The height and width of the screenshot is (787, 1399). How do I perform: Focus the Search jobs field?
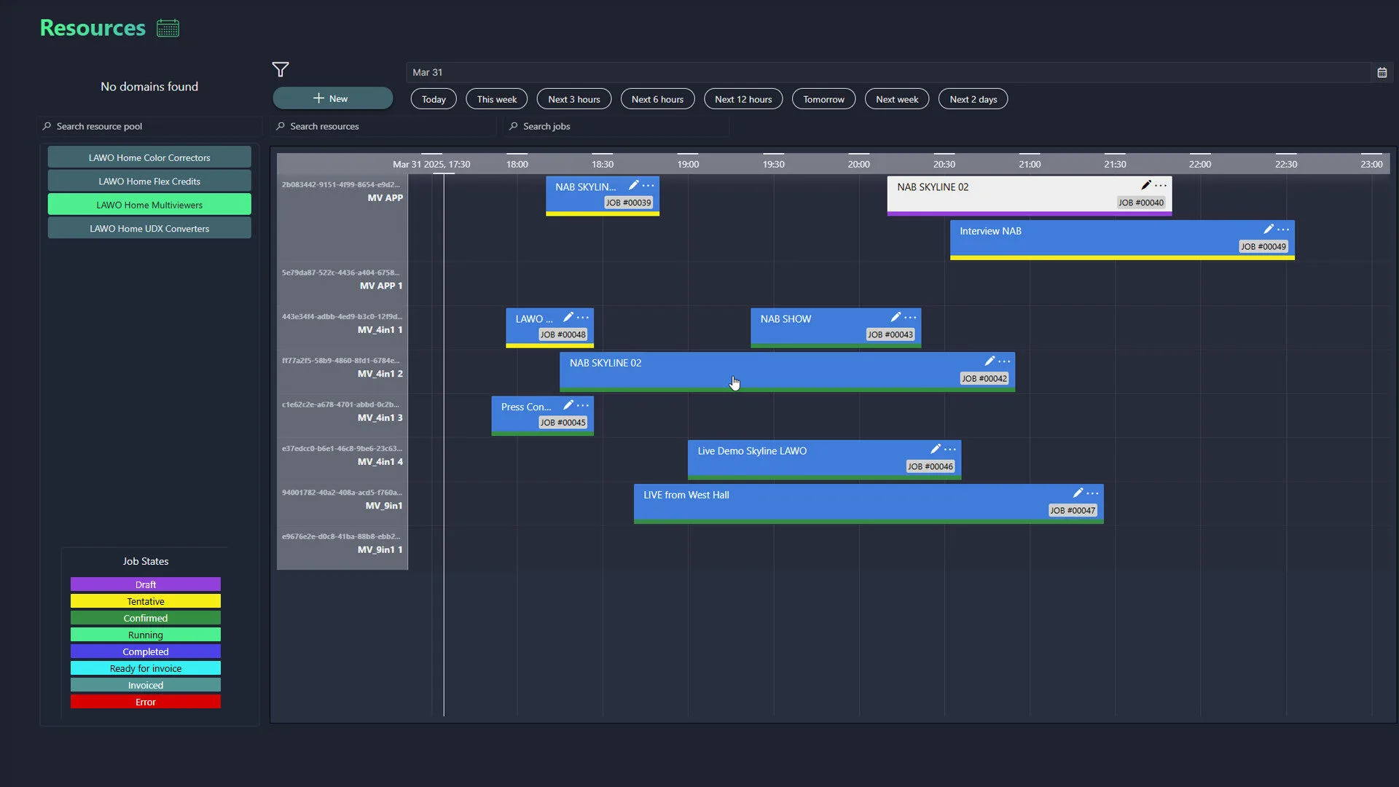(x=619, y=126)
